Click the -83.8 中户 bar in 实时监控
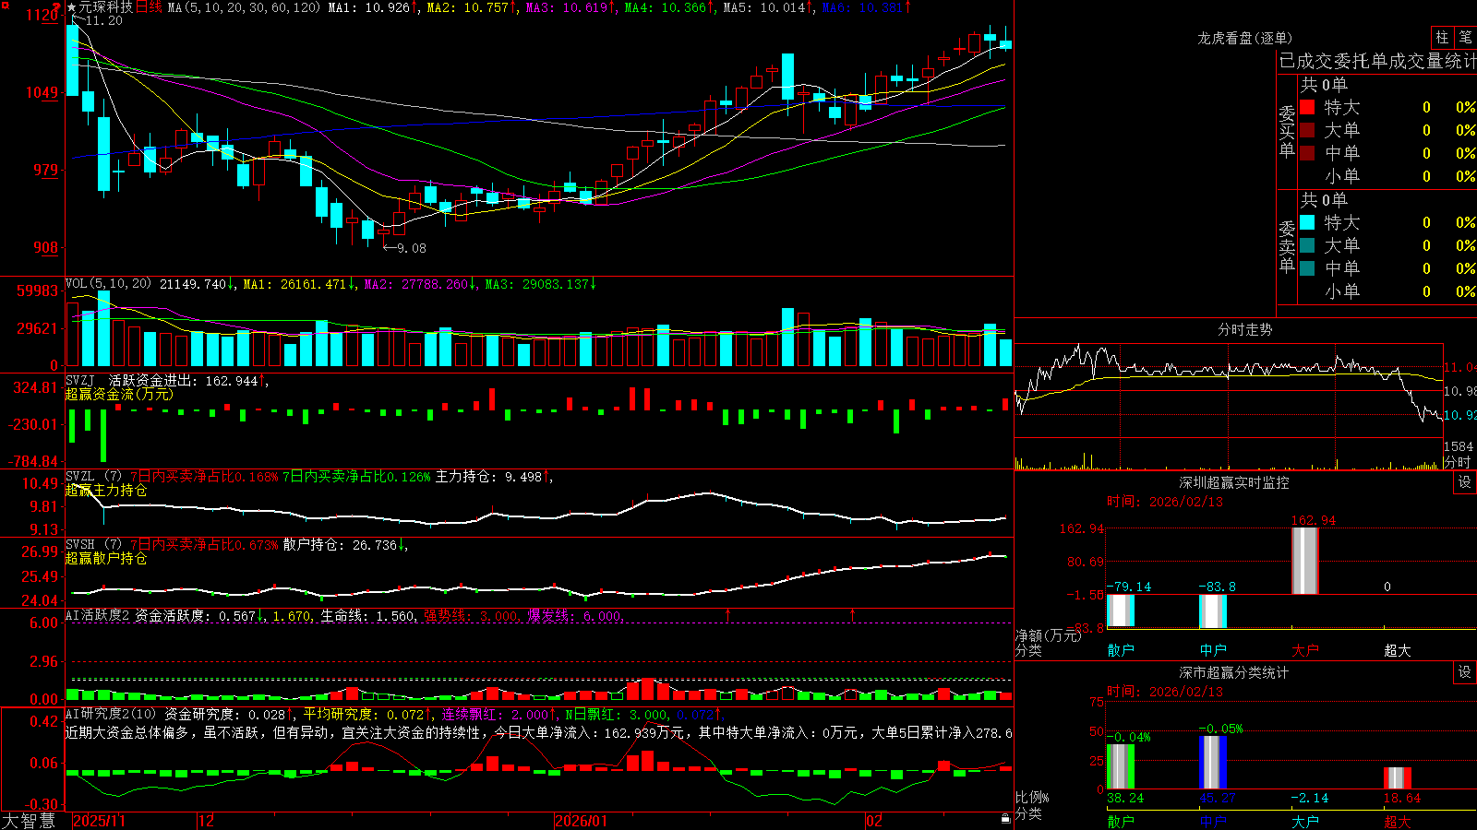The height and width of the screenshot is (830, 1477). pos(1213,611)
